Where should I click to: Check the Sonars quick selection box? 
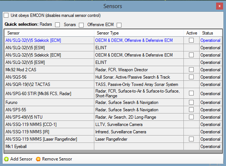81,25
